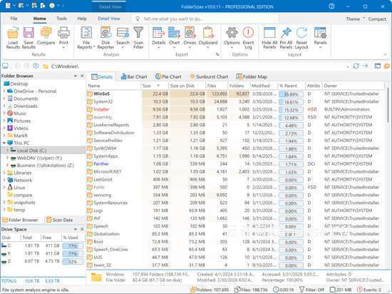Open the Folder Map tab

[x=252, y=77]
